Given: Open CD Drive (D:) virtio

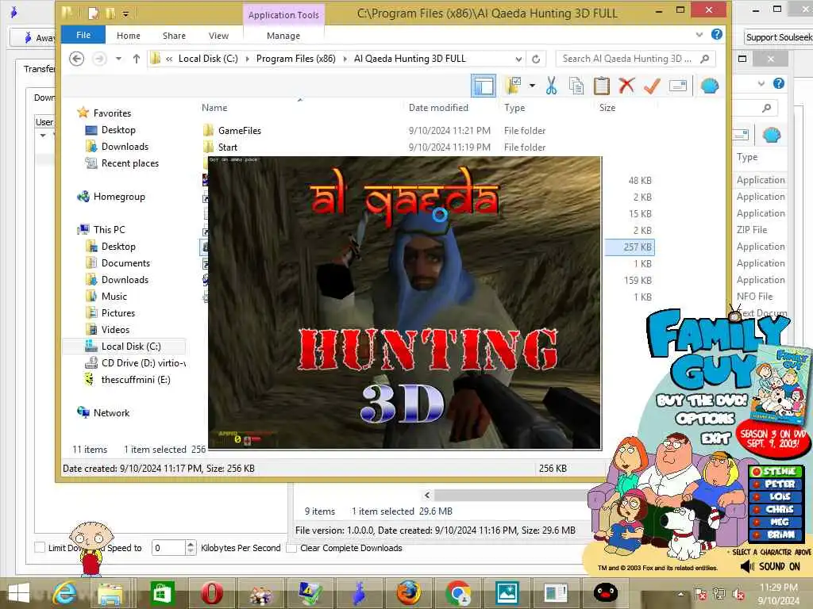Looking at the screenshot, I should pyautogui.click(x=144, y=363).
